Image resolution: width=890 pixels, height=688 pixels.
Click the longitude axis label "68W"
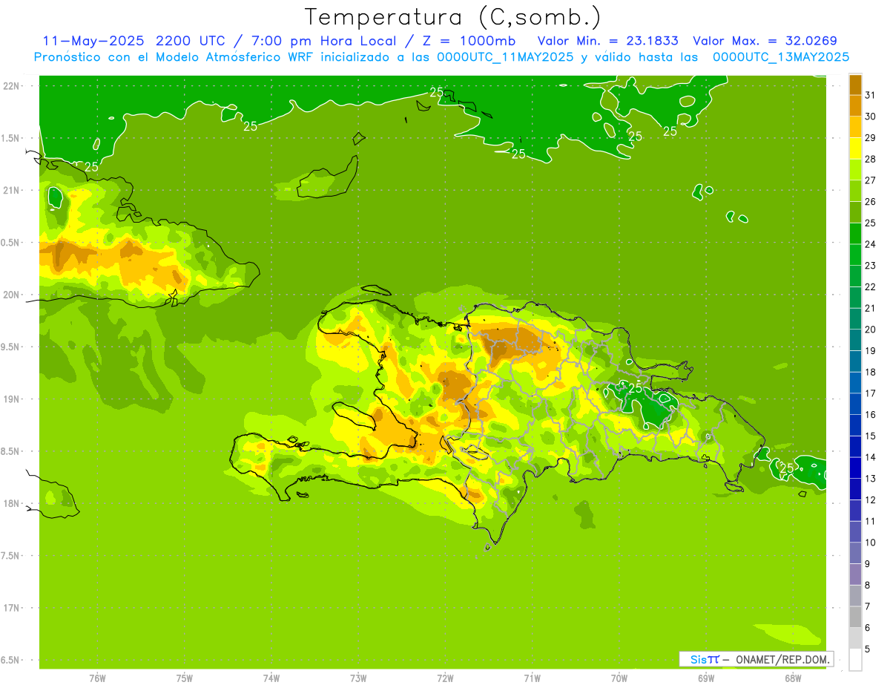(x=793, y=678)
